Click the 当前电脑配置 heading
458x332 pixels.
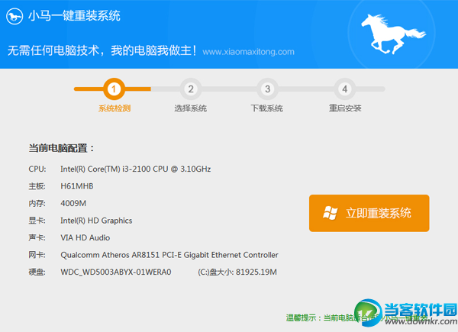61,148
